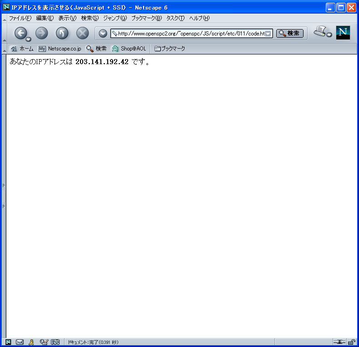
Task: Open Composer icon in status bar
Action: [44, 342]
